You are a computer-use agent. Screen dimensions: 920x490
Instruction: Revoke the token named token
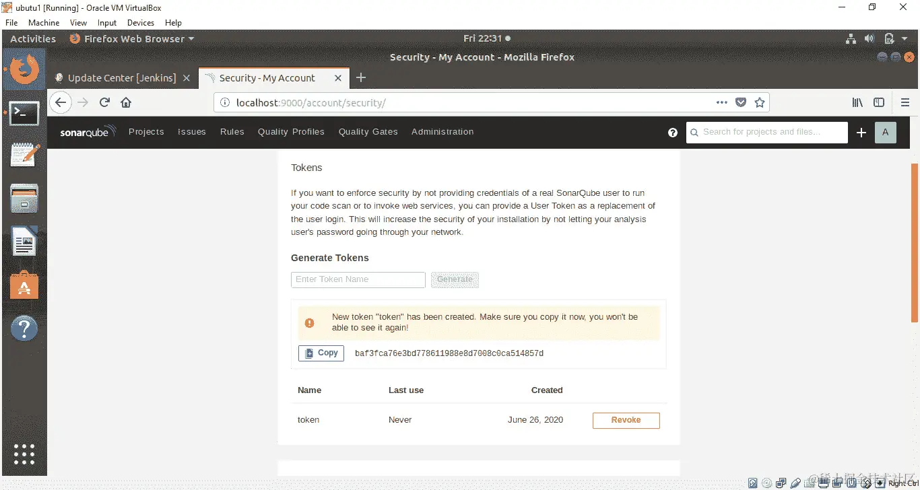(626, 420)
